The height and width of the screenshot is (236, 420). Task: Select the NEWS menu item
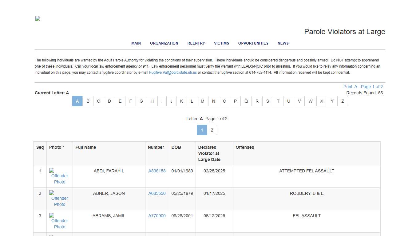coord(283,43)
